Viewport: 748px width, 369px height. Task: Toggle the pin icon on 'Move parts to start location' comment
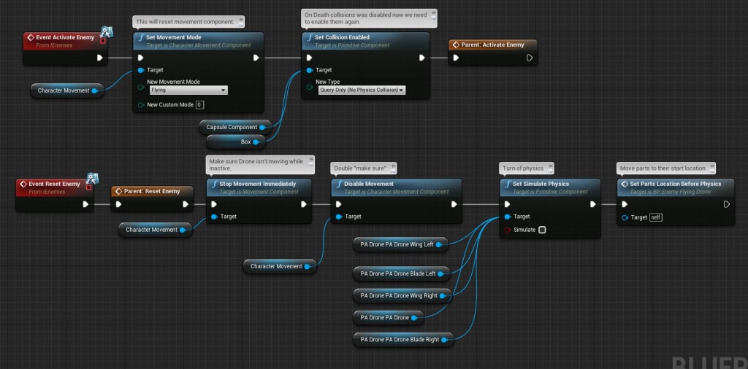711,168
